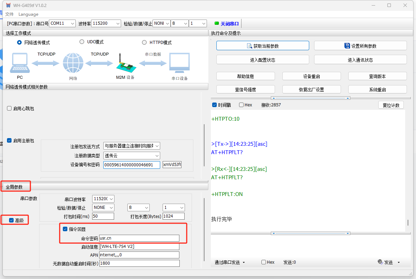Screen dimensions: 416x279
Task: Click the 命令密码 input field
Action: click(139, 238)
